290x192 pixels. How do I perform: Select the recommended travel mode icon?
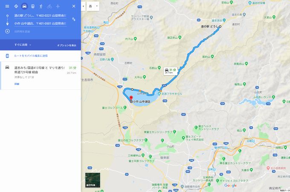(16, 6)
